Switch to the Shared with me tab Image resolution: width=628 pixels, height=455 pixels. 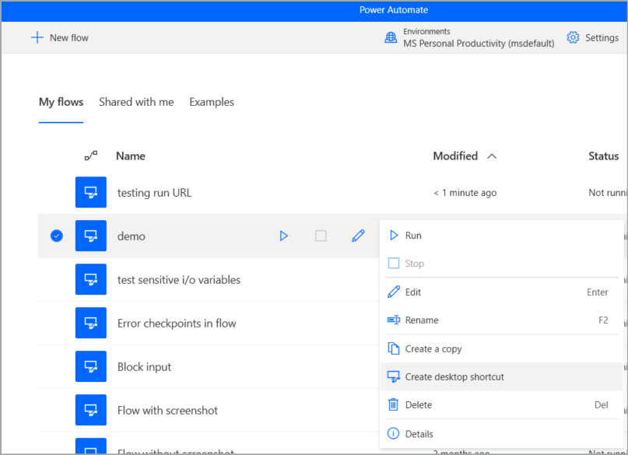tap(136, 102)
